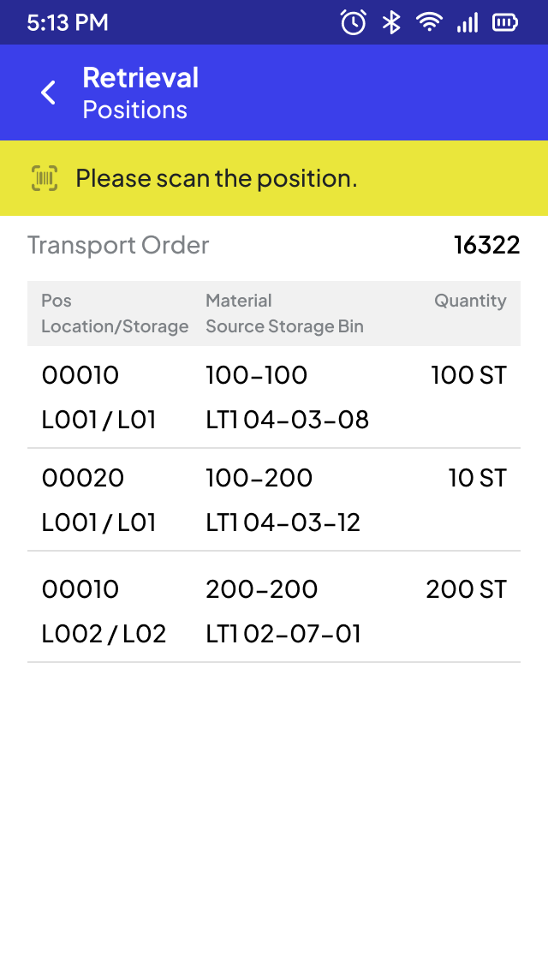The image size is (548, 973).
Task: Tap transport order number 16322
Action: [486, 245]
